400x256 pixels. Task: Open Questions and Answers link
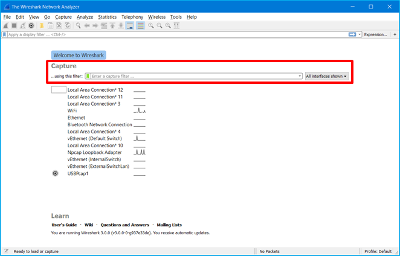124,225
